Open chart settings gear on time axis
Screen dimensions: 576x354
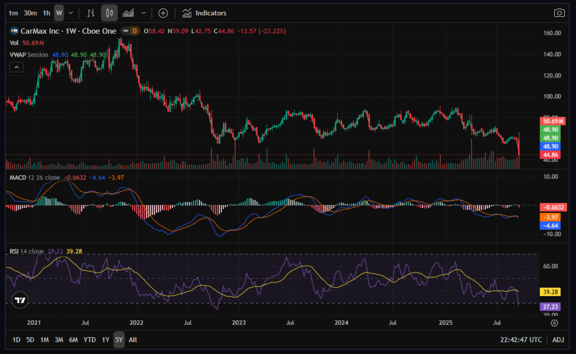pos(554,323)
